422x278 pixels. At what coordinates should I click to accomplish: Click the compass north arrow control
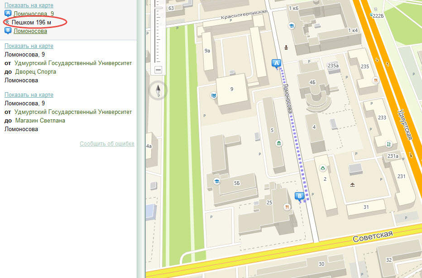tap(158, 91)
